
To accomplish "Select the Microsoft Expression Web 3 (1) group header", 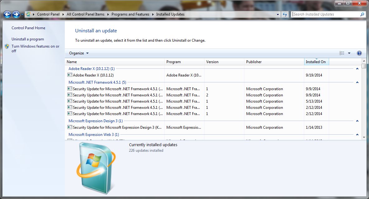I will [94, 134].
